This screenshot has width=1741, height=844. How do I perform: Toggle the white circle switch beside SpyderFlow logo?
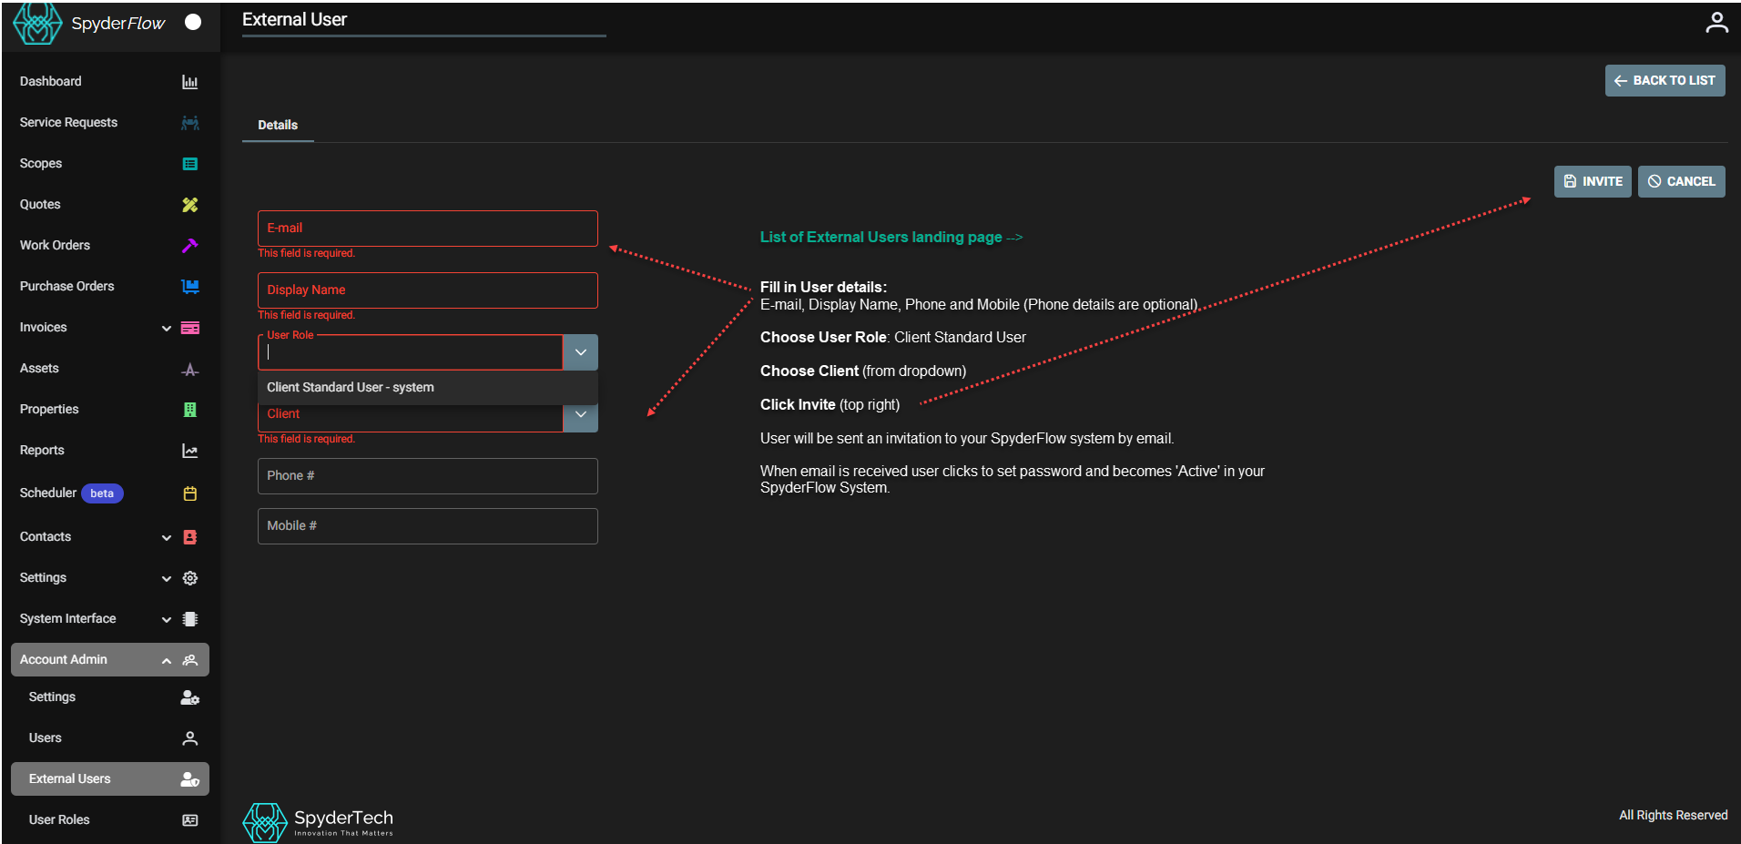(193, 22)
